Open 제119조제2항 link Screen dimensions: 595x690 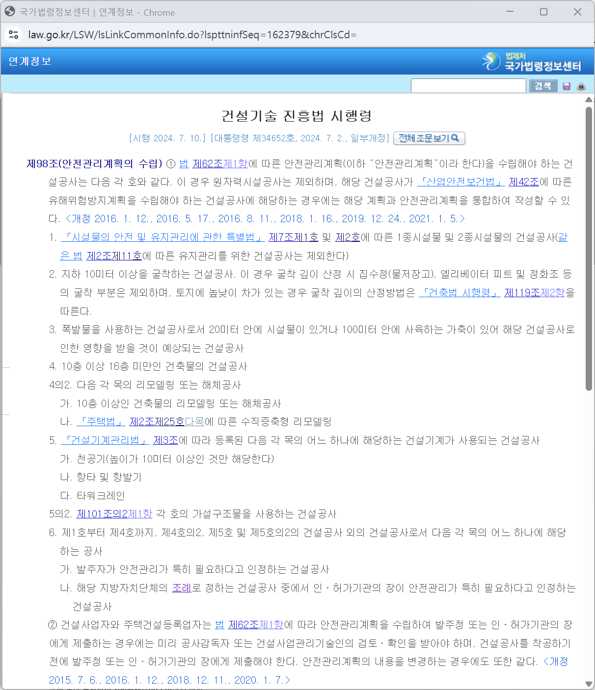(x=535, y=293)
